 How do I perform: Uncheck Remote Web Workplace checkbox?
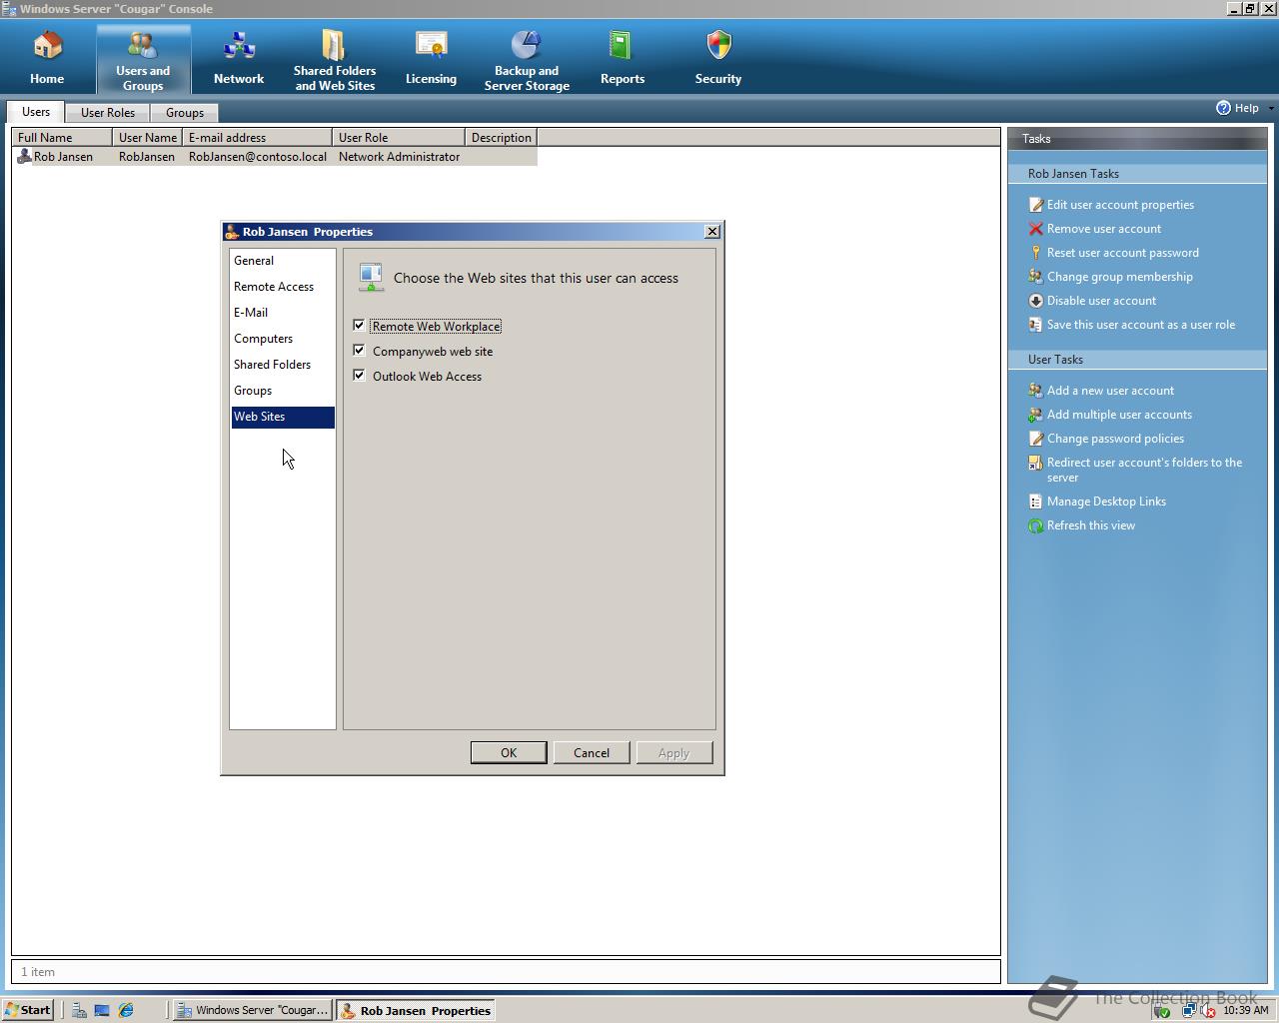[359, 326]
